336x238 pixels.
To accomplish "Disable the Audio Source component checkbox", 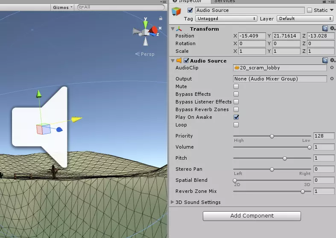I will pos(186,60).
